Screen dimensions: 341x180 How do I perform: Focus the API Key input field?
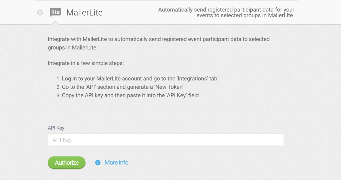tap(166, 140)
